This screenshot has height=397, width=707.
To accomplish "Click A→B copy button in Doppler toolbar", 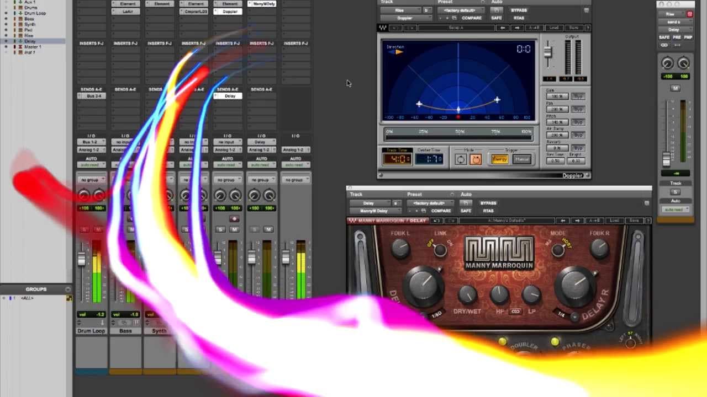I will [534, 28].
